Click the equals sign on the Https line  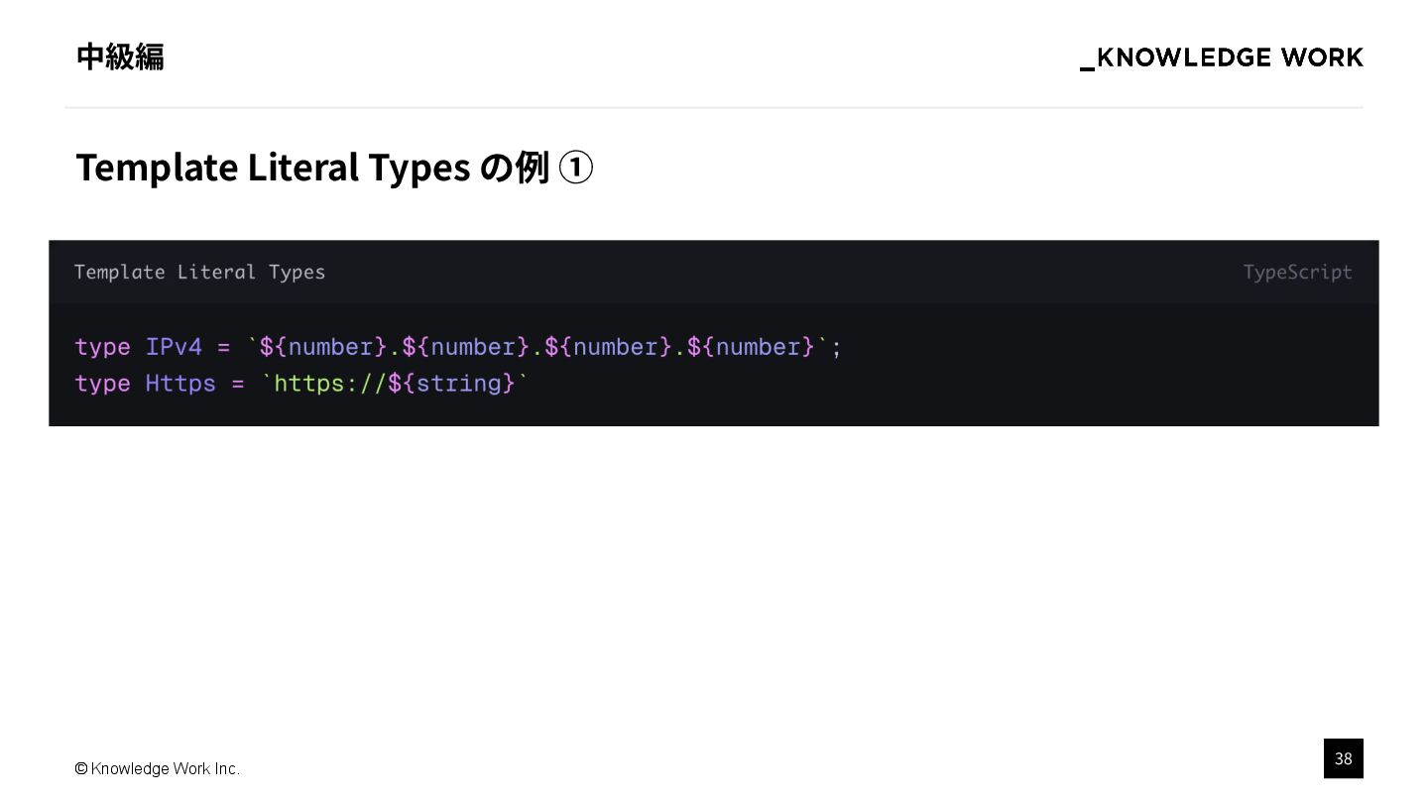coord(238,384)
